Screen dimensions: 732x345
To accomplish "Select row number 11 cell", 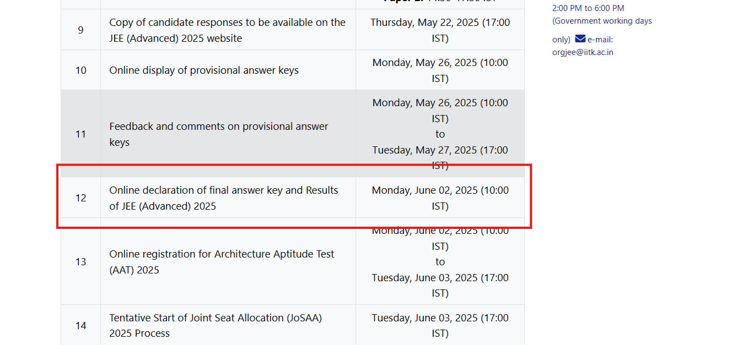I will [x=81, y=134].
